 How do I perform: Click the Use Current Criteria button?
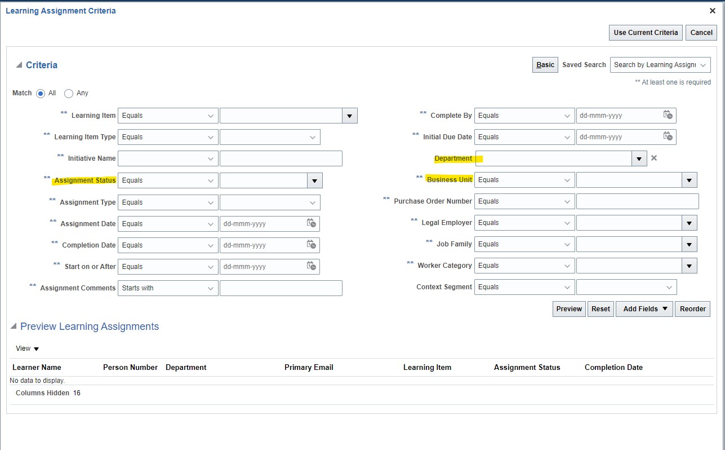tap(645, 32)
